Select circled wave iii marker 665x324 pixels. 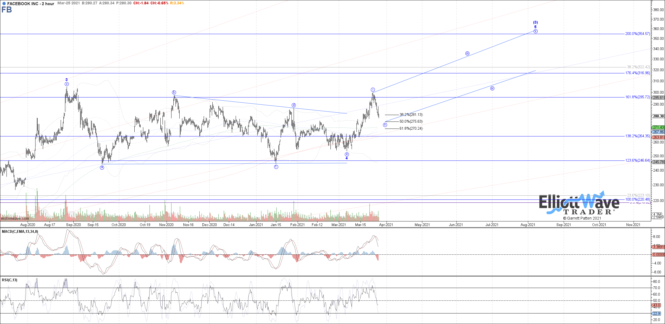point(467,54)
